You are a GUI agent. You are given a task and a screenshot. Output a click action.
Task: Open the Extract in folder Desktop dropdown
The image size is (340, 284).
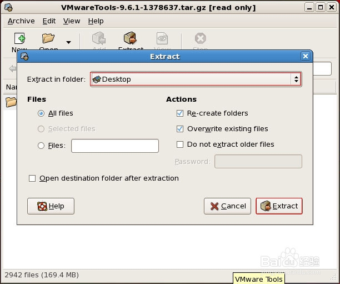(x=196, y=79)
